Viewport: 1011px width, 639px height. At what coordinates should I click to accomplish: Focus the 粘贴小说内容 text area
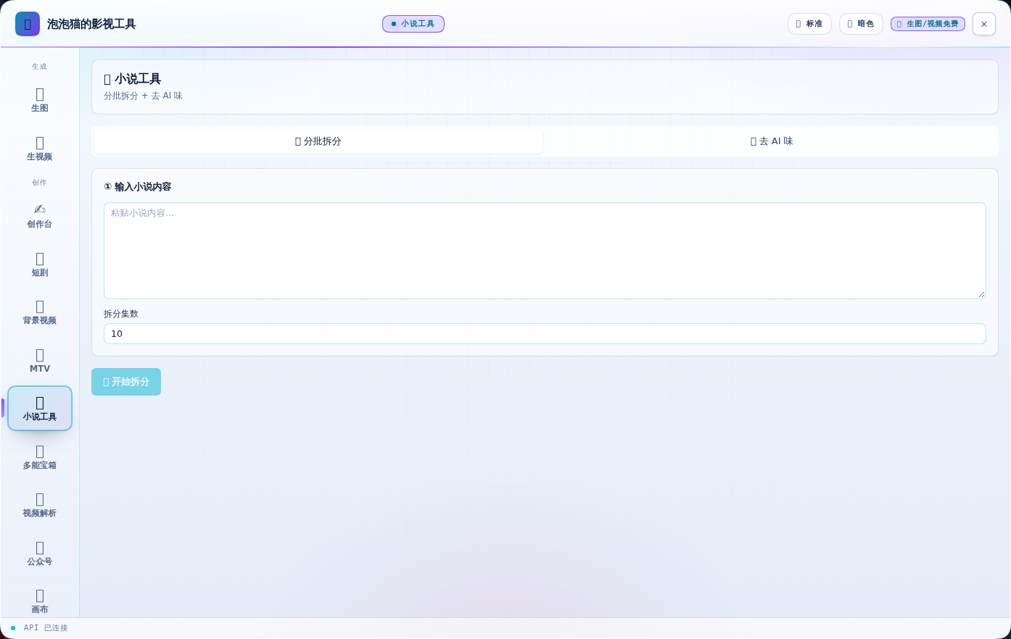545,251
